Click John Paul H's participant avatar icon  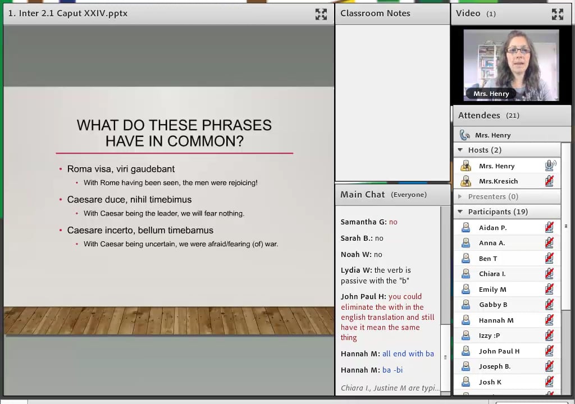point(466,351)
